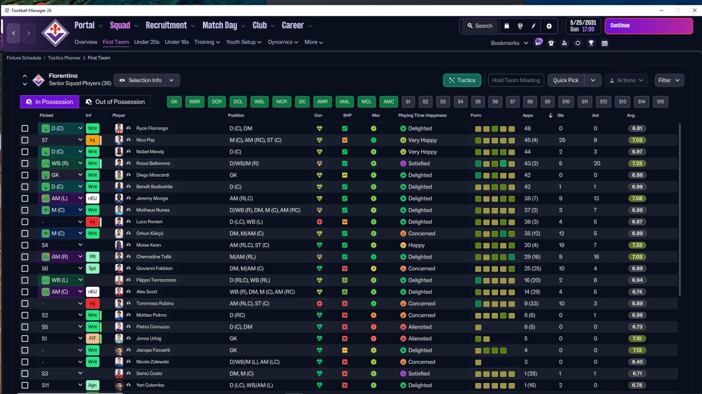Screen dimensions: 702x394
Task: Click the Inj status badge for Nico Paz
Action: point(93,140)
